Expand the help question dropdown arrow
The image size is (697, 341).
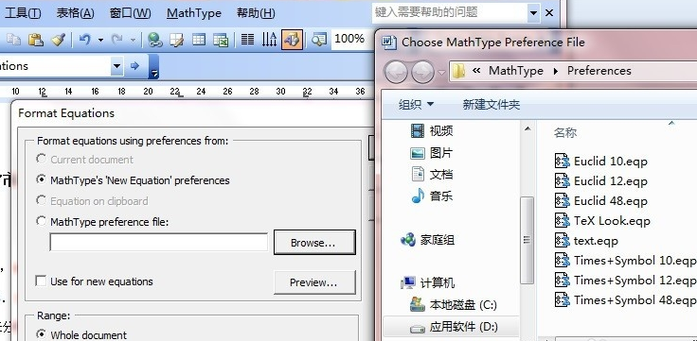pos(533,13)
